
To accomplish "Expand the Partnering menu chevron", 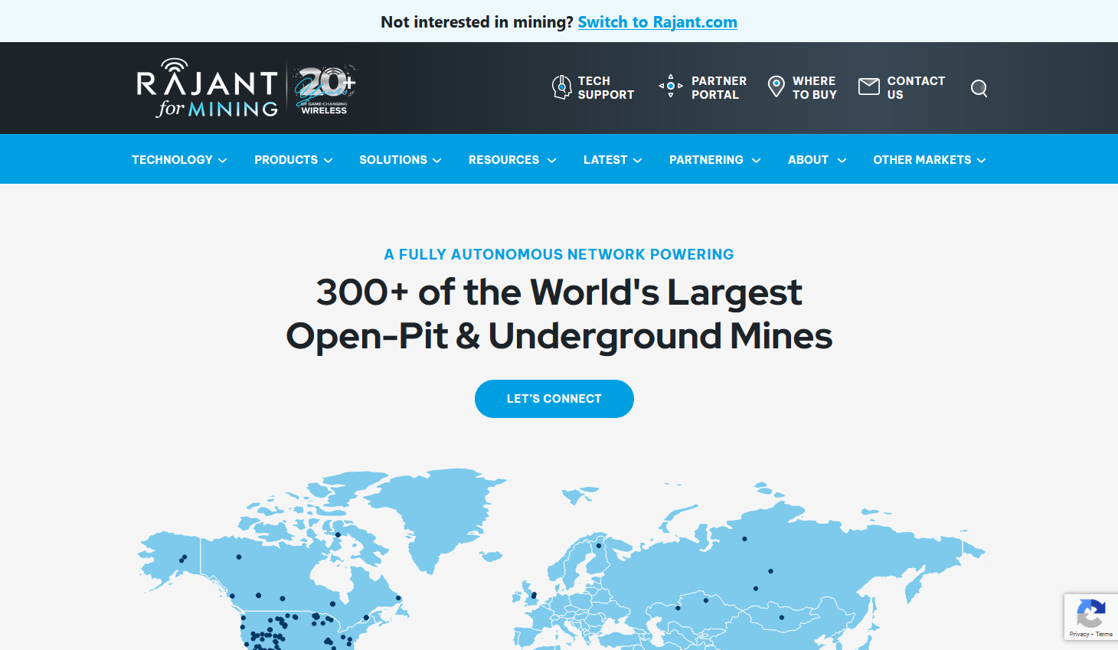I will click(756, 160).
